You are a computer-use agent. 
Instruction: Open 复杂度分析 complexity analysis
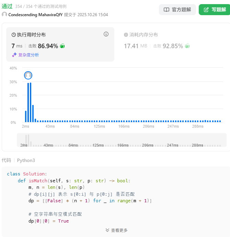(28, 55)
